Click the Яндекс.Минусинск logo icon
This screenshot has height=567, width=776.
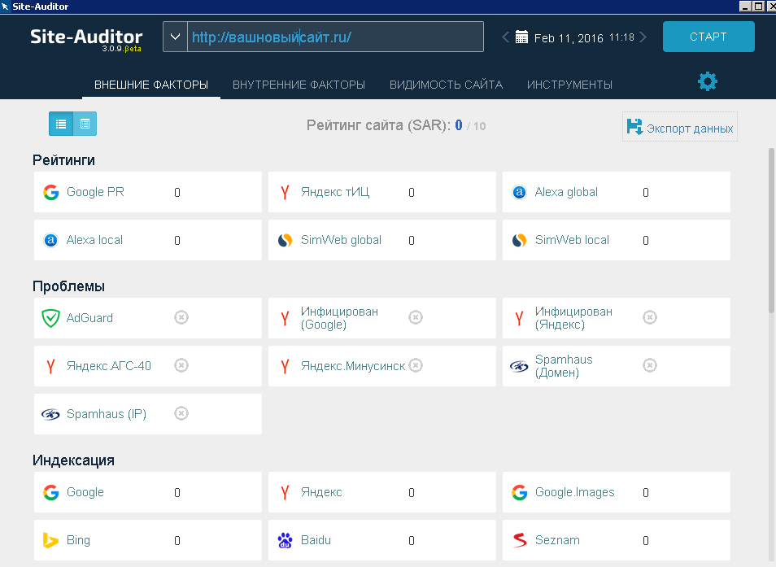click(x=285, y=366)
